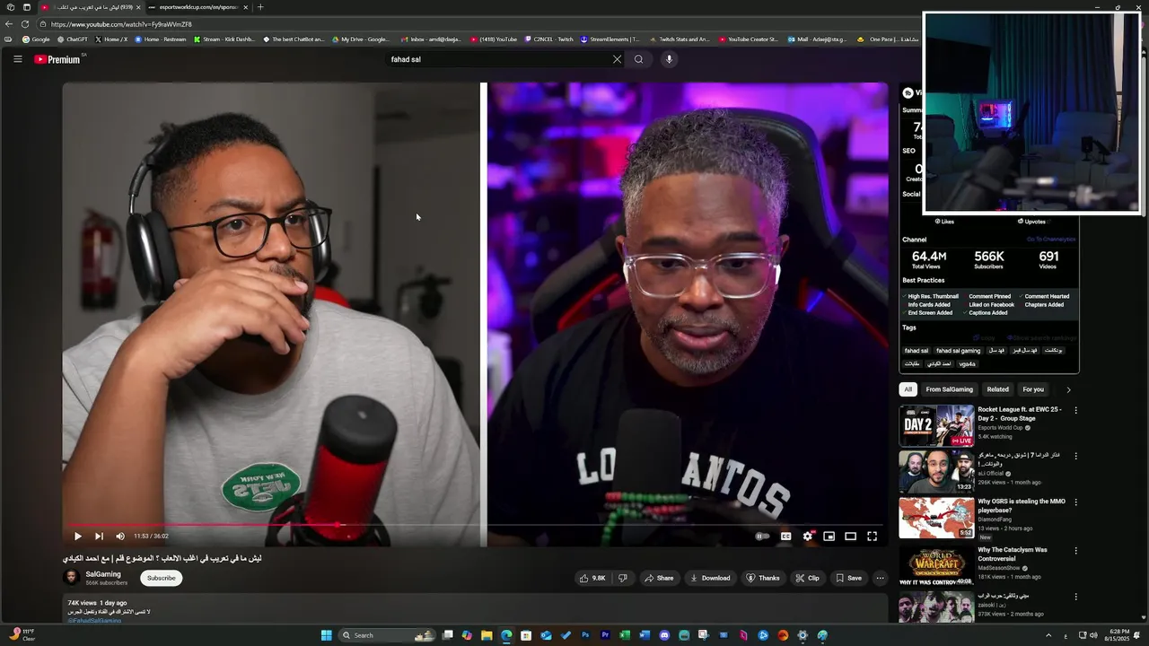Select the 'For you' filter chip
Image resolution: width=1149 pixels, height=646 pixels.
click(x=1033, y=389)
